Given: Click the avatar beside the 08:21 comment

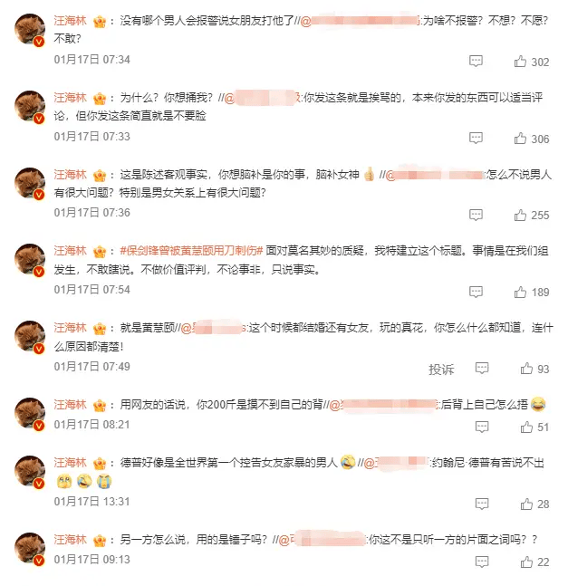Looking at the screenshot, I should click(30, 413).
